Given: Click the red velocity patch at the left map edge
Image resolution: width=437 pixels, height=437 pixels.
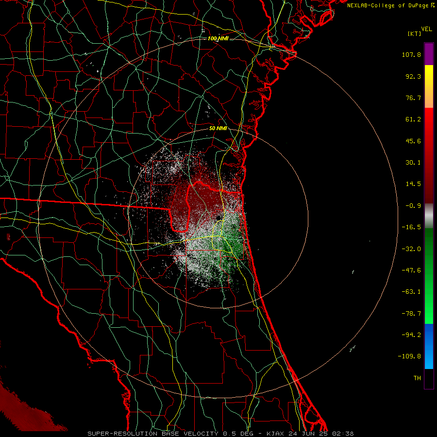Looking at the screenshot, I should (9, 237).
